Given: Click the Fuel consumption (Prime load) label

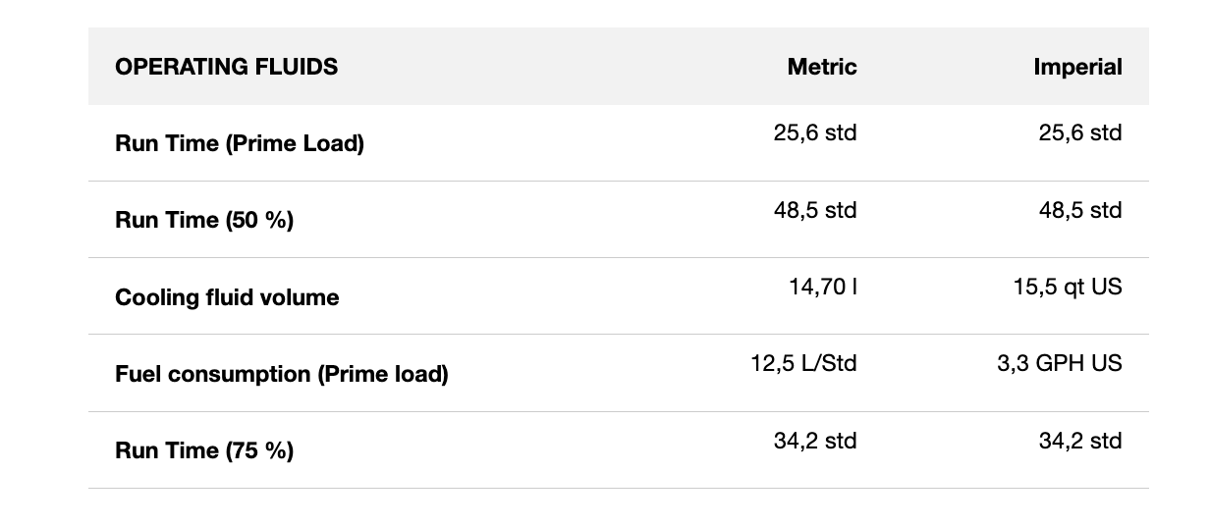Looking at the screenshot, I should (x=281, y=374).
